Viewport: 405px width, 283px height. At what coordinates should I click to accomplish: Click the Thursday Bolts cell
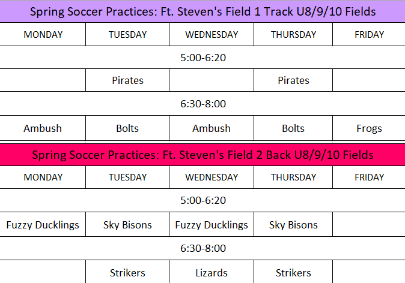coord(293,128)
